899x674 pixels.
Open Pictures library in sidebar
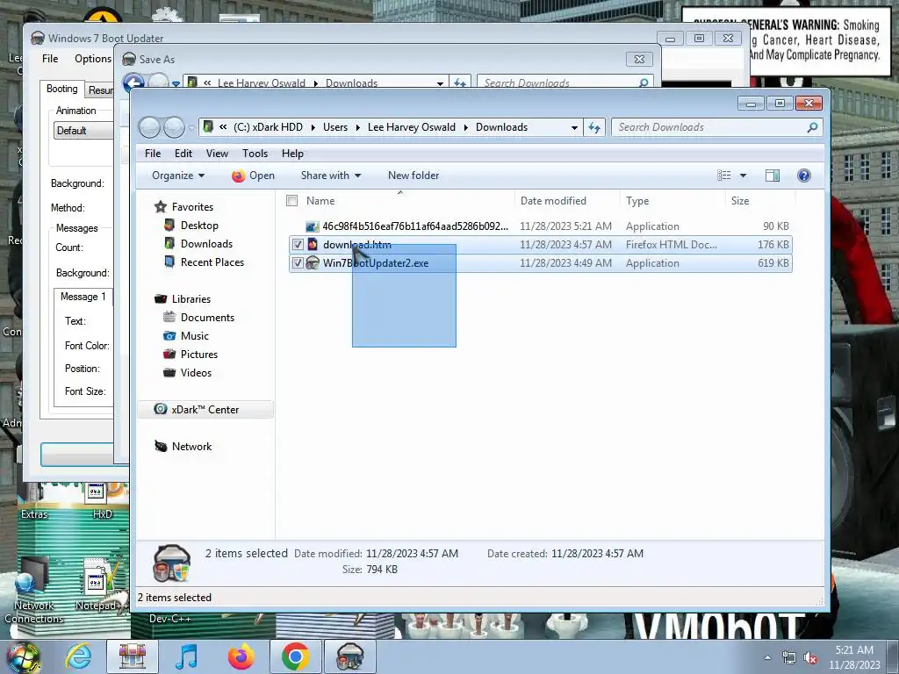coord(199,355)
